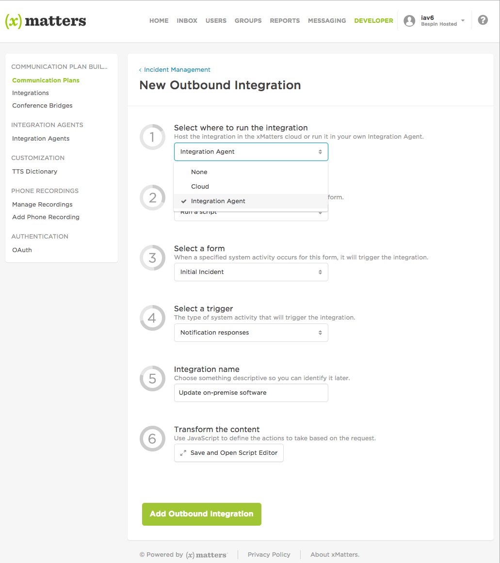
Task: Click the Bespin Hosted company label
Action: pyautogui.click(x=439, y=24)
